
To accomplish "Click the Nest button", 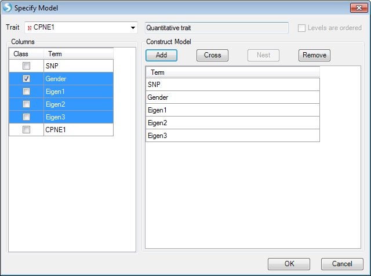I will point(263,55).
